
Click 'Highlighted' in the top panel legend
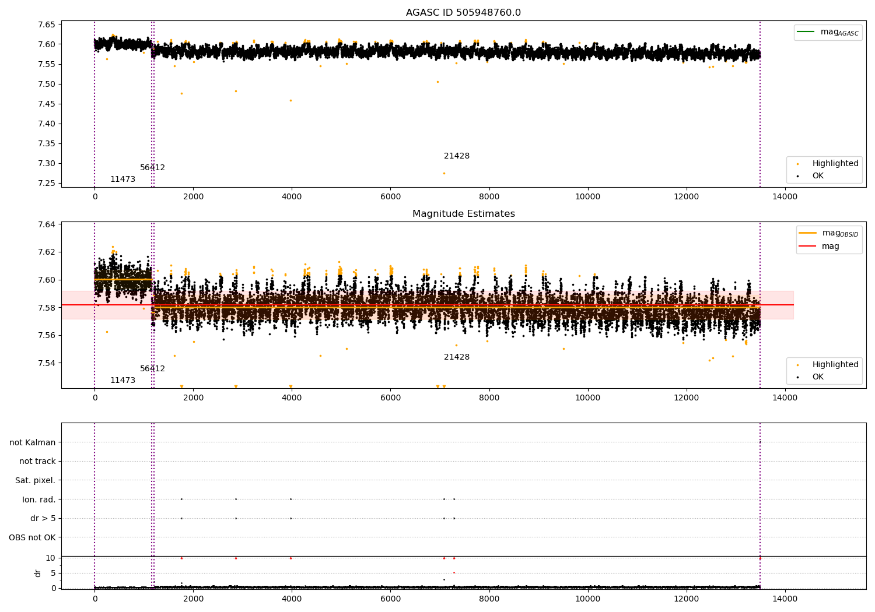(x=828, y=163)
